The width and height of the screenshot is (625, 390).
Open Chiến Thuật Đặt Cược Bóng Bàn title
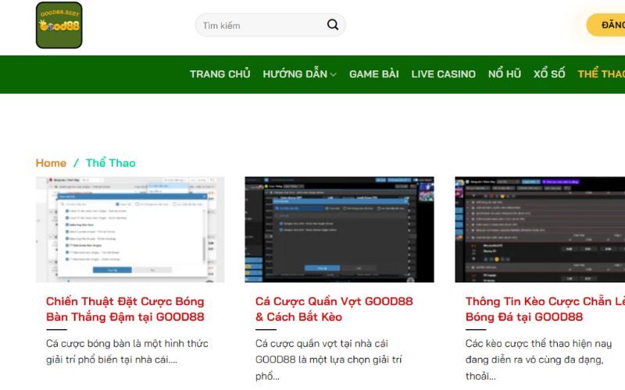pos(125,309)
